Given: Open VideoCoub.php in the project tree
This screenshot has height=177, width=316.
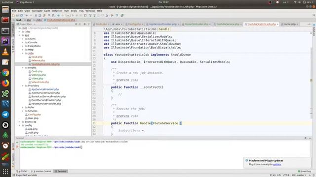Looking at the screenshot, I should pos(40,82).
